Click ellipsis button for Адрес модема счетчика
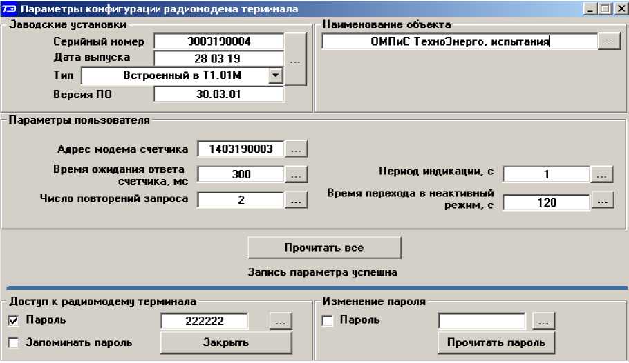Viewport: 629px width, 363px height. [297, 149]
